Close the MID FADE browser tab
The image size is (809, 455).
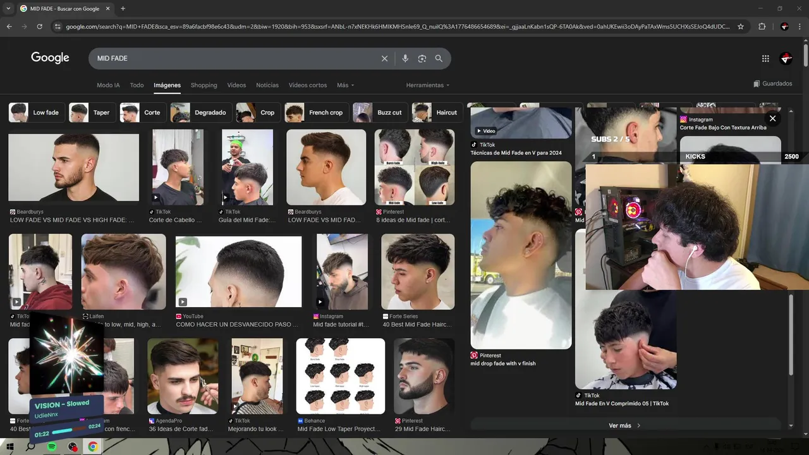click(x=109, y=9)
